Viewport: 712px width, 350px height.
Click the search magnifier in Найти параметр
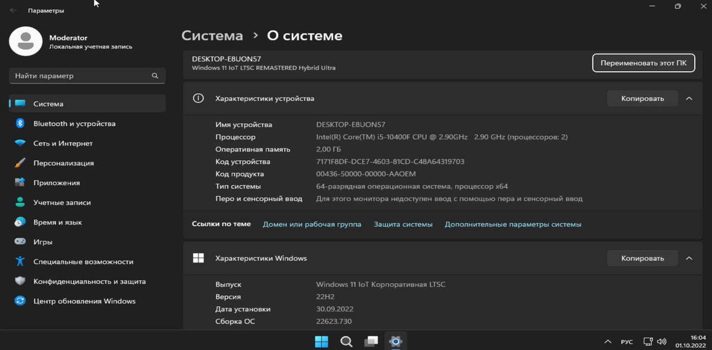155,76
